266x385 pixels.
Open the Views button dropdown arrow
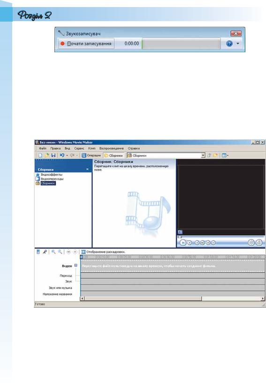pos(228,155)
